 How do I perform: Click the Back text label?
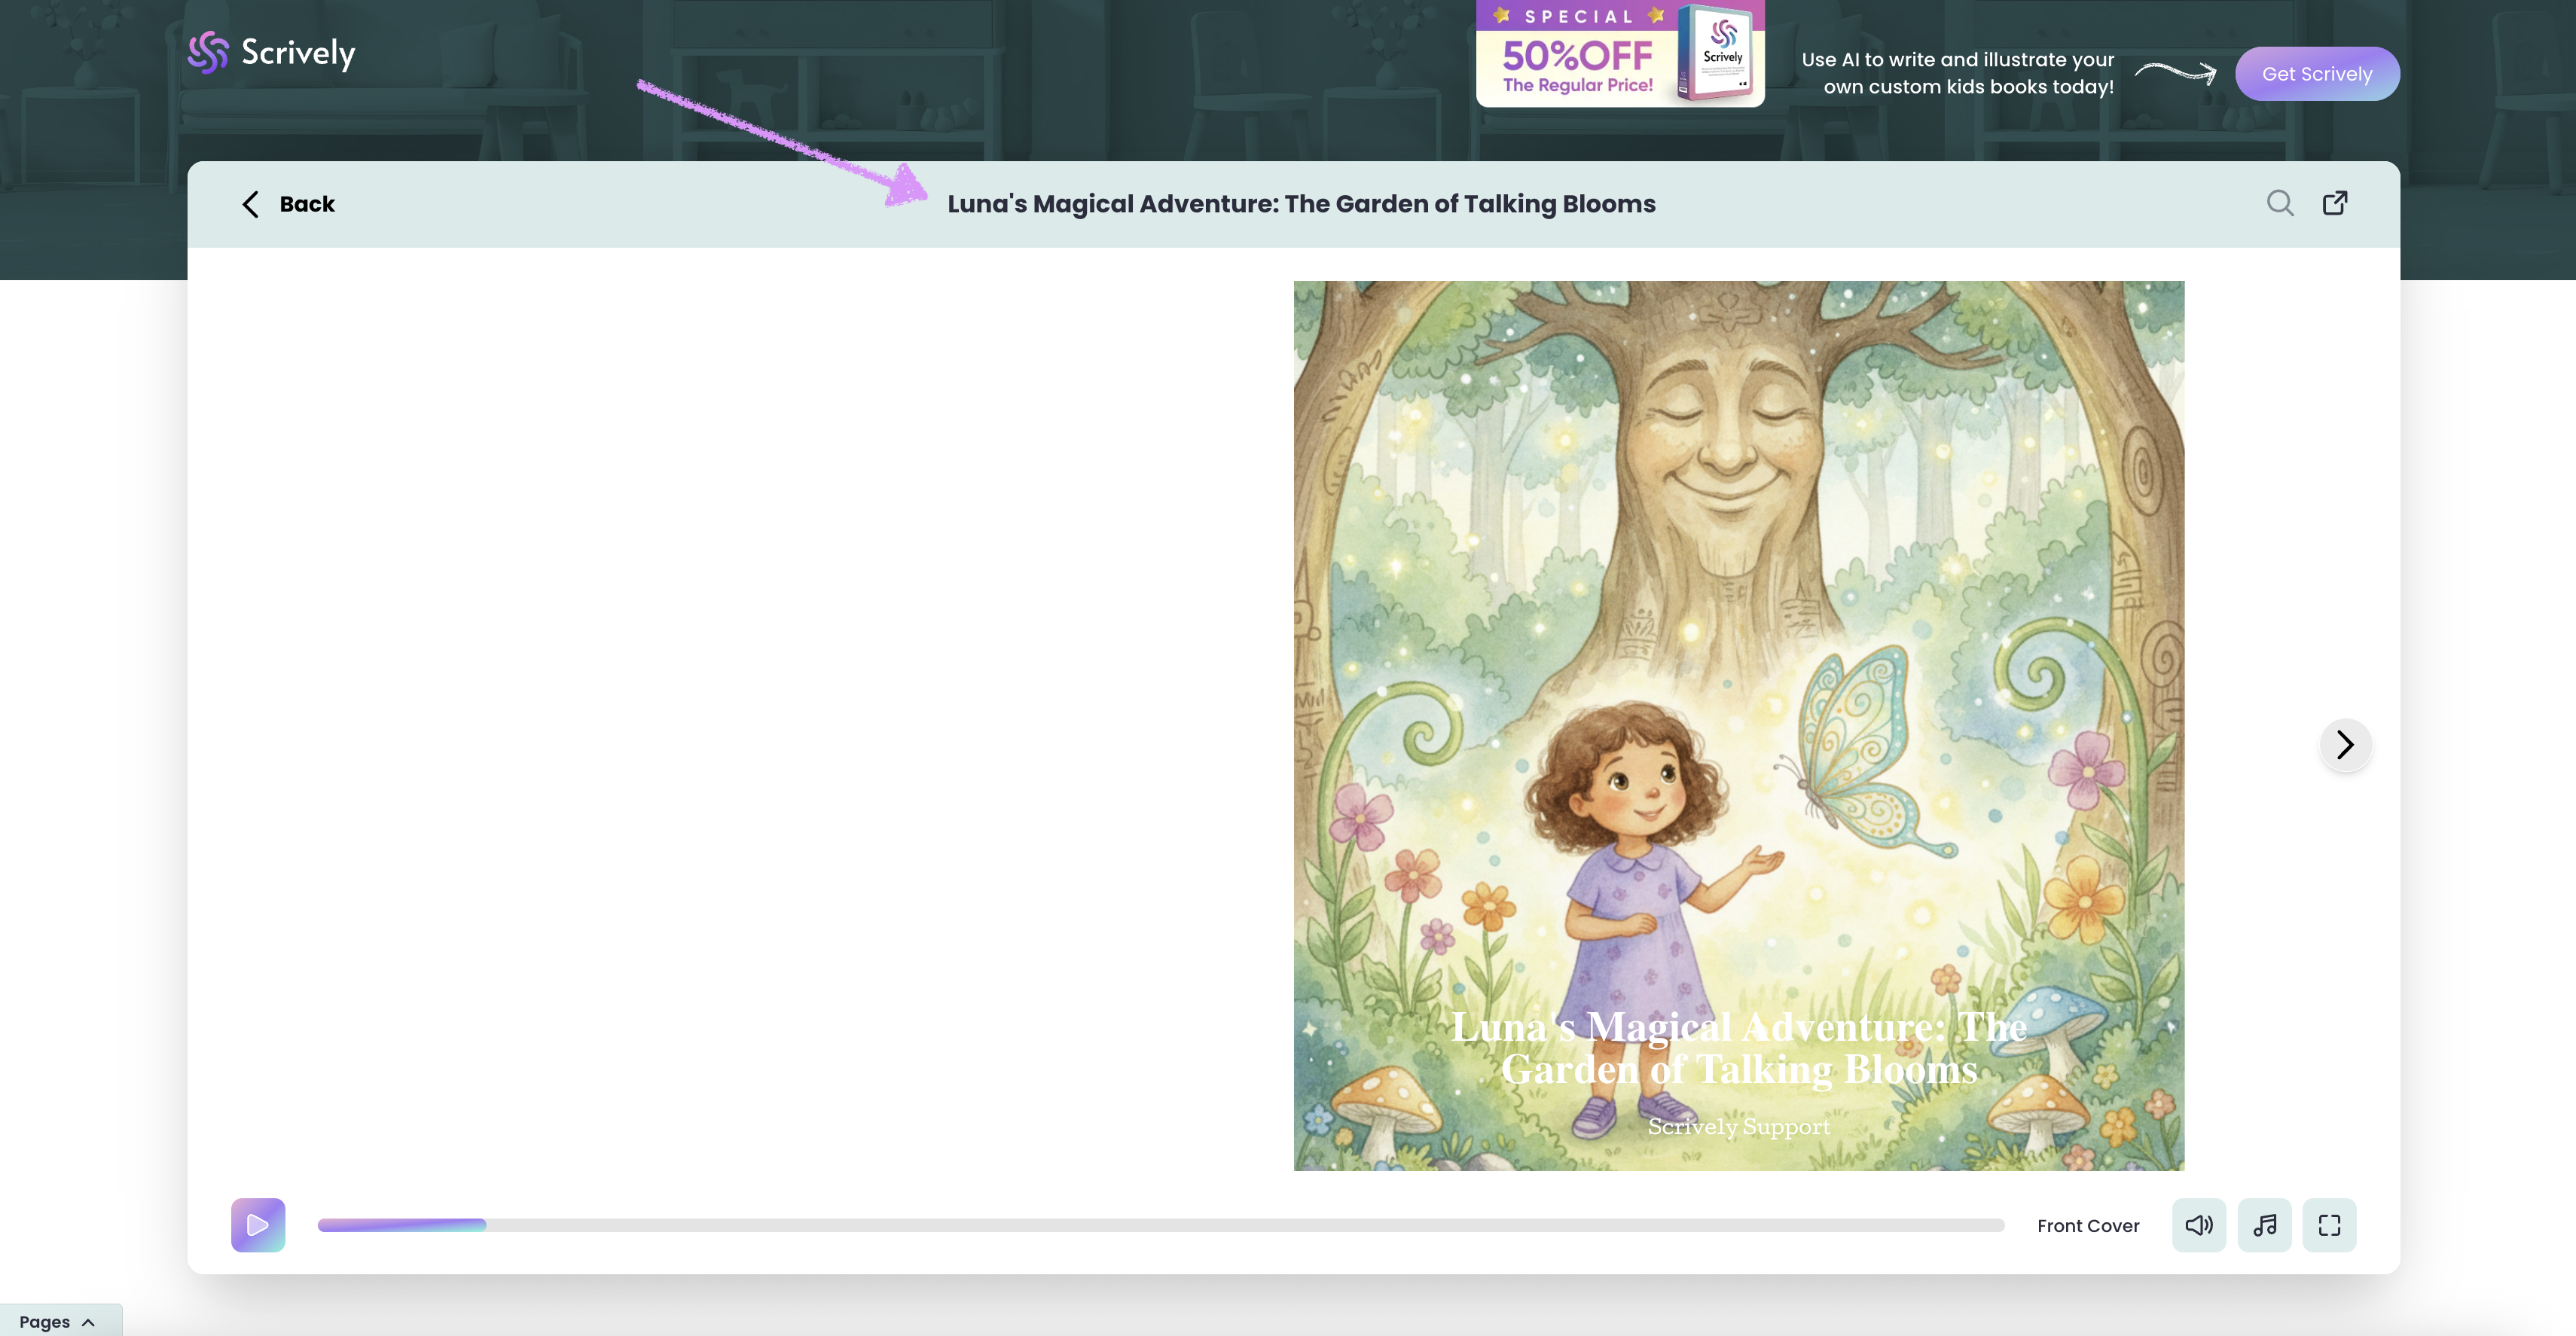tap(307, 204)
